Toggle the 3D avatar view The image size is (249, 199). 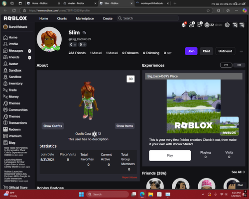tap(130, 79)
